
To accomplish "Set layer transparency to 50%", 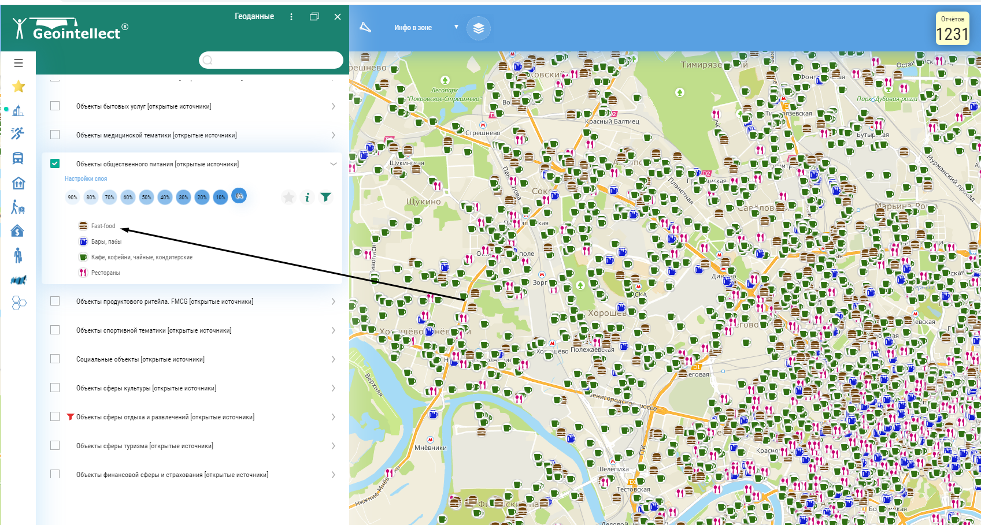I will tap(146, 197).
